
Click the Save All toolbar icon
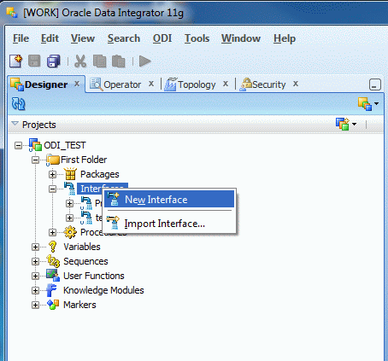53,61
